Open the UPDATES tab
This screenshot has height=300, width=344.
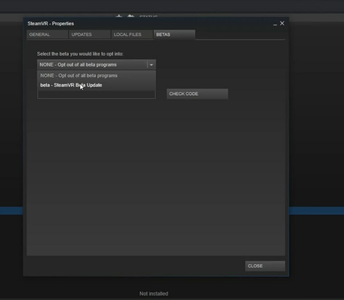point(90,35)
